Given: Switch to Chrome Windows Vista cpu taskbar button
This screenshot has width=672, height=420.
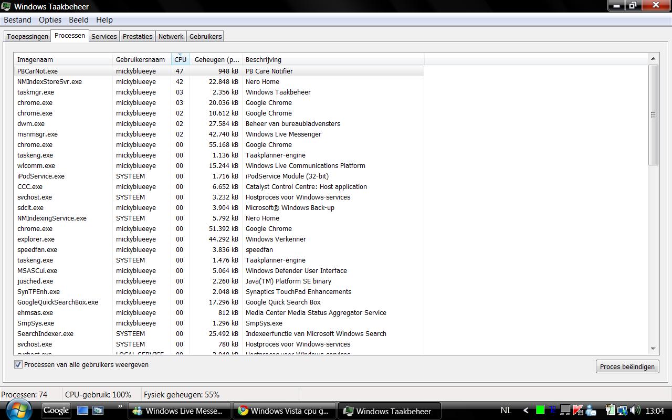Looking at the screenshot, I should click(284, 411).
